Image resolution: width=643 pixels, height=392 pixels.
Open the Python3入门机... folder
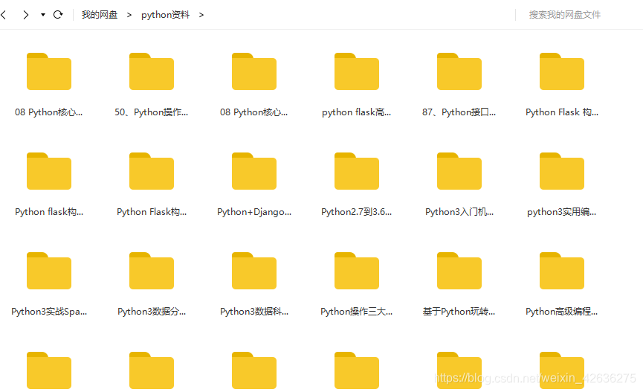click(x=459, y=171)
